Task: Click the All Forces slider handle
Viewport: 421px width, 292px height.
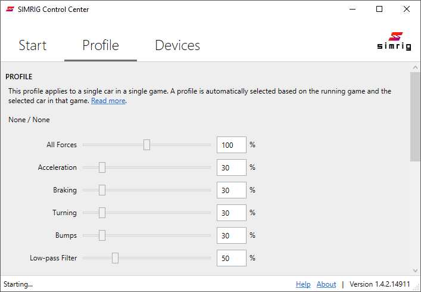Action: pyautogui.click(x=146, y=145)
